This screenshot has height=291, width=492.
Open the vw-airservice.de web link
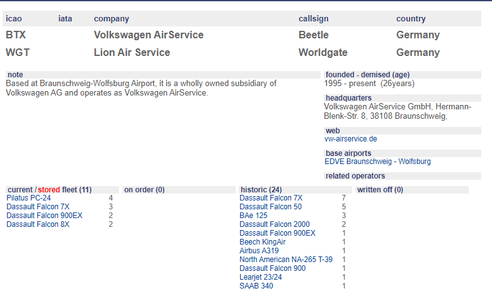350,139
